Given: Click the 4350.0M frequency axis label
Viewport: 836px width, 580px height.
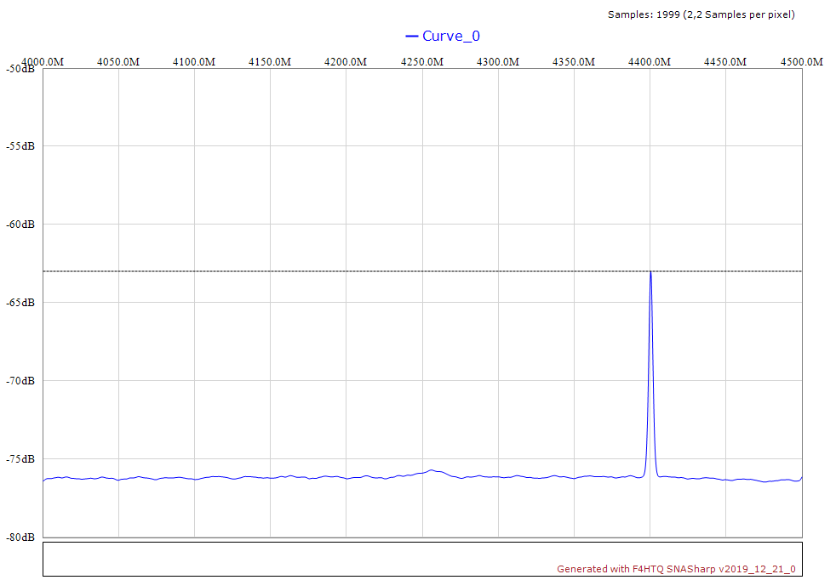Looking at the screenshot, I should click(574, 62).
